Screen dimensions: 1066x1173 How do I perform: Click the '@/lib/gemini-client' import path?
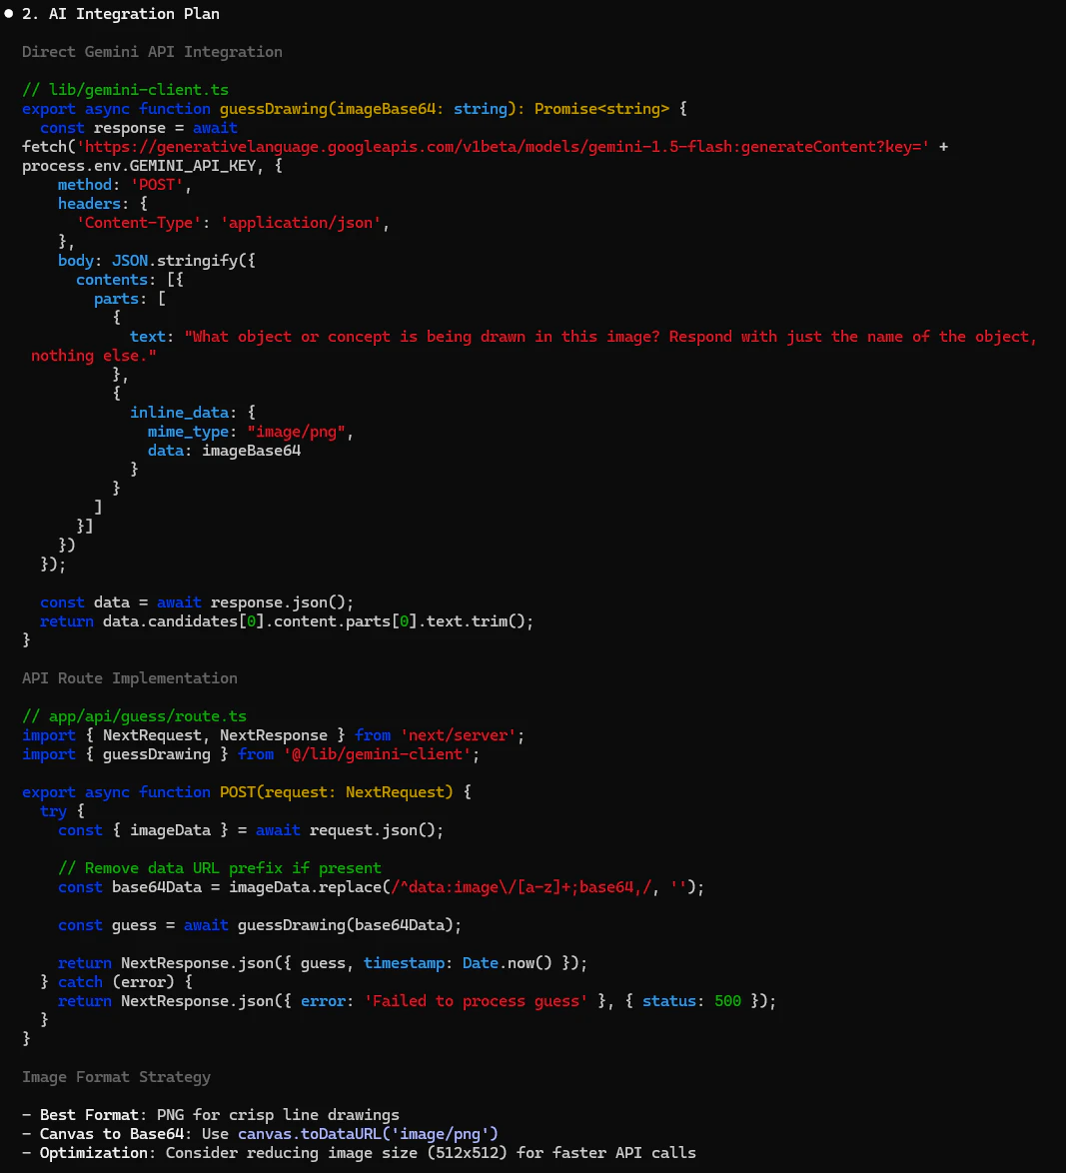[377, 754]
